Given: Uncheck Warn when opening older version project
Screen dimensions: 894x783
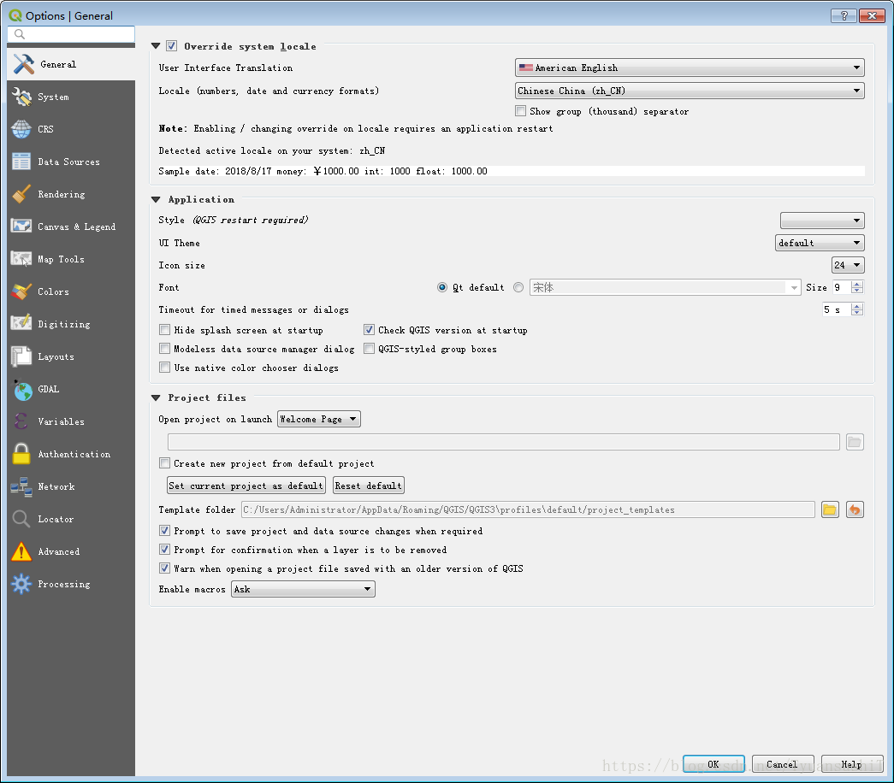Looking at the screenshot, I should pyautogui.click(x=165, y=568).
